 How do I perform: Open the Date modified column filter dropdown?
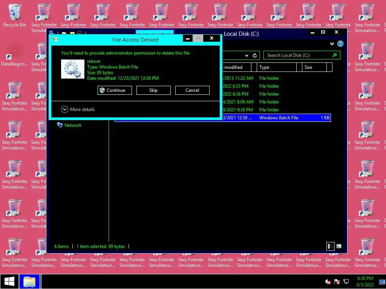pos(254,67)
